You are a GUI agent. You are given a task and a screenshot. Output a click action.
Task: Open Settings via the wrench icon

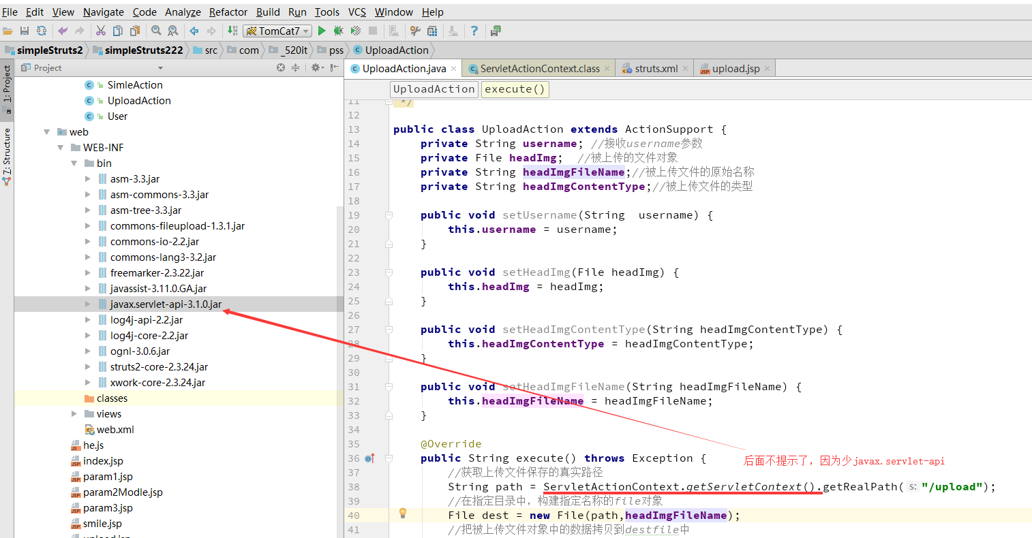[x=415, y=31]
